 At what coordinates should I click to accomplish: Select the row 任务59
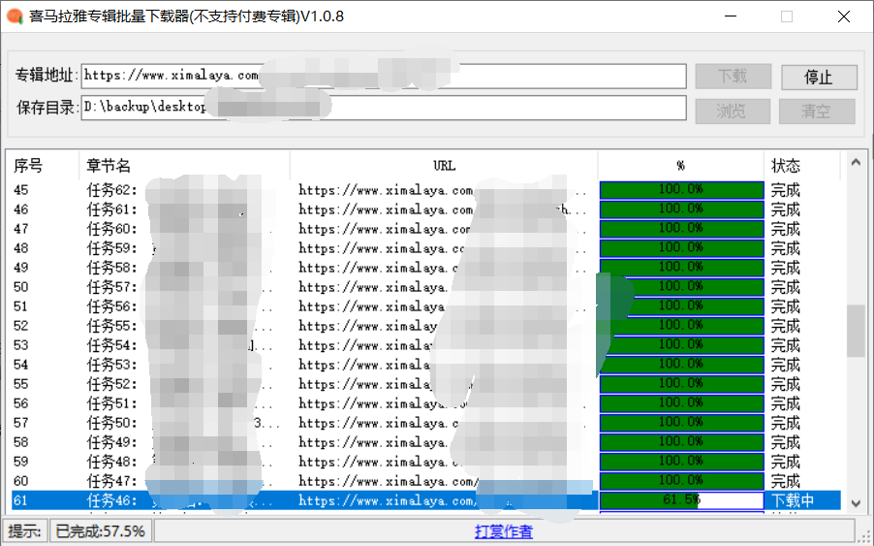[x=425, y=248]
